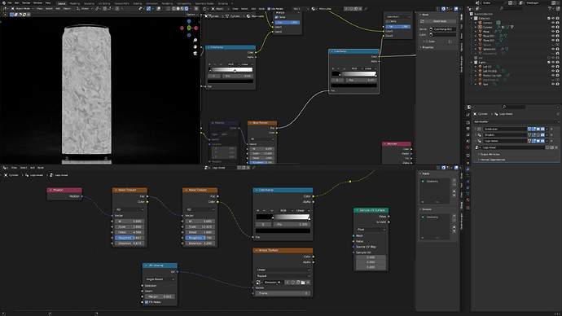Open the Object Data properties tab
The image size is (562, 316).
pos(468,194)
